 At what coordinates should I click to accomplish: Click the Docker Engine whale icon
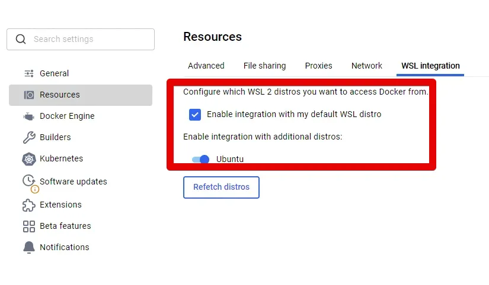click(28, 116)
